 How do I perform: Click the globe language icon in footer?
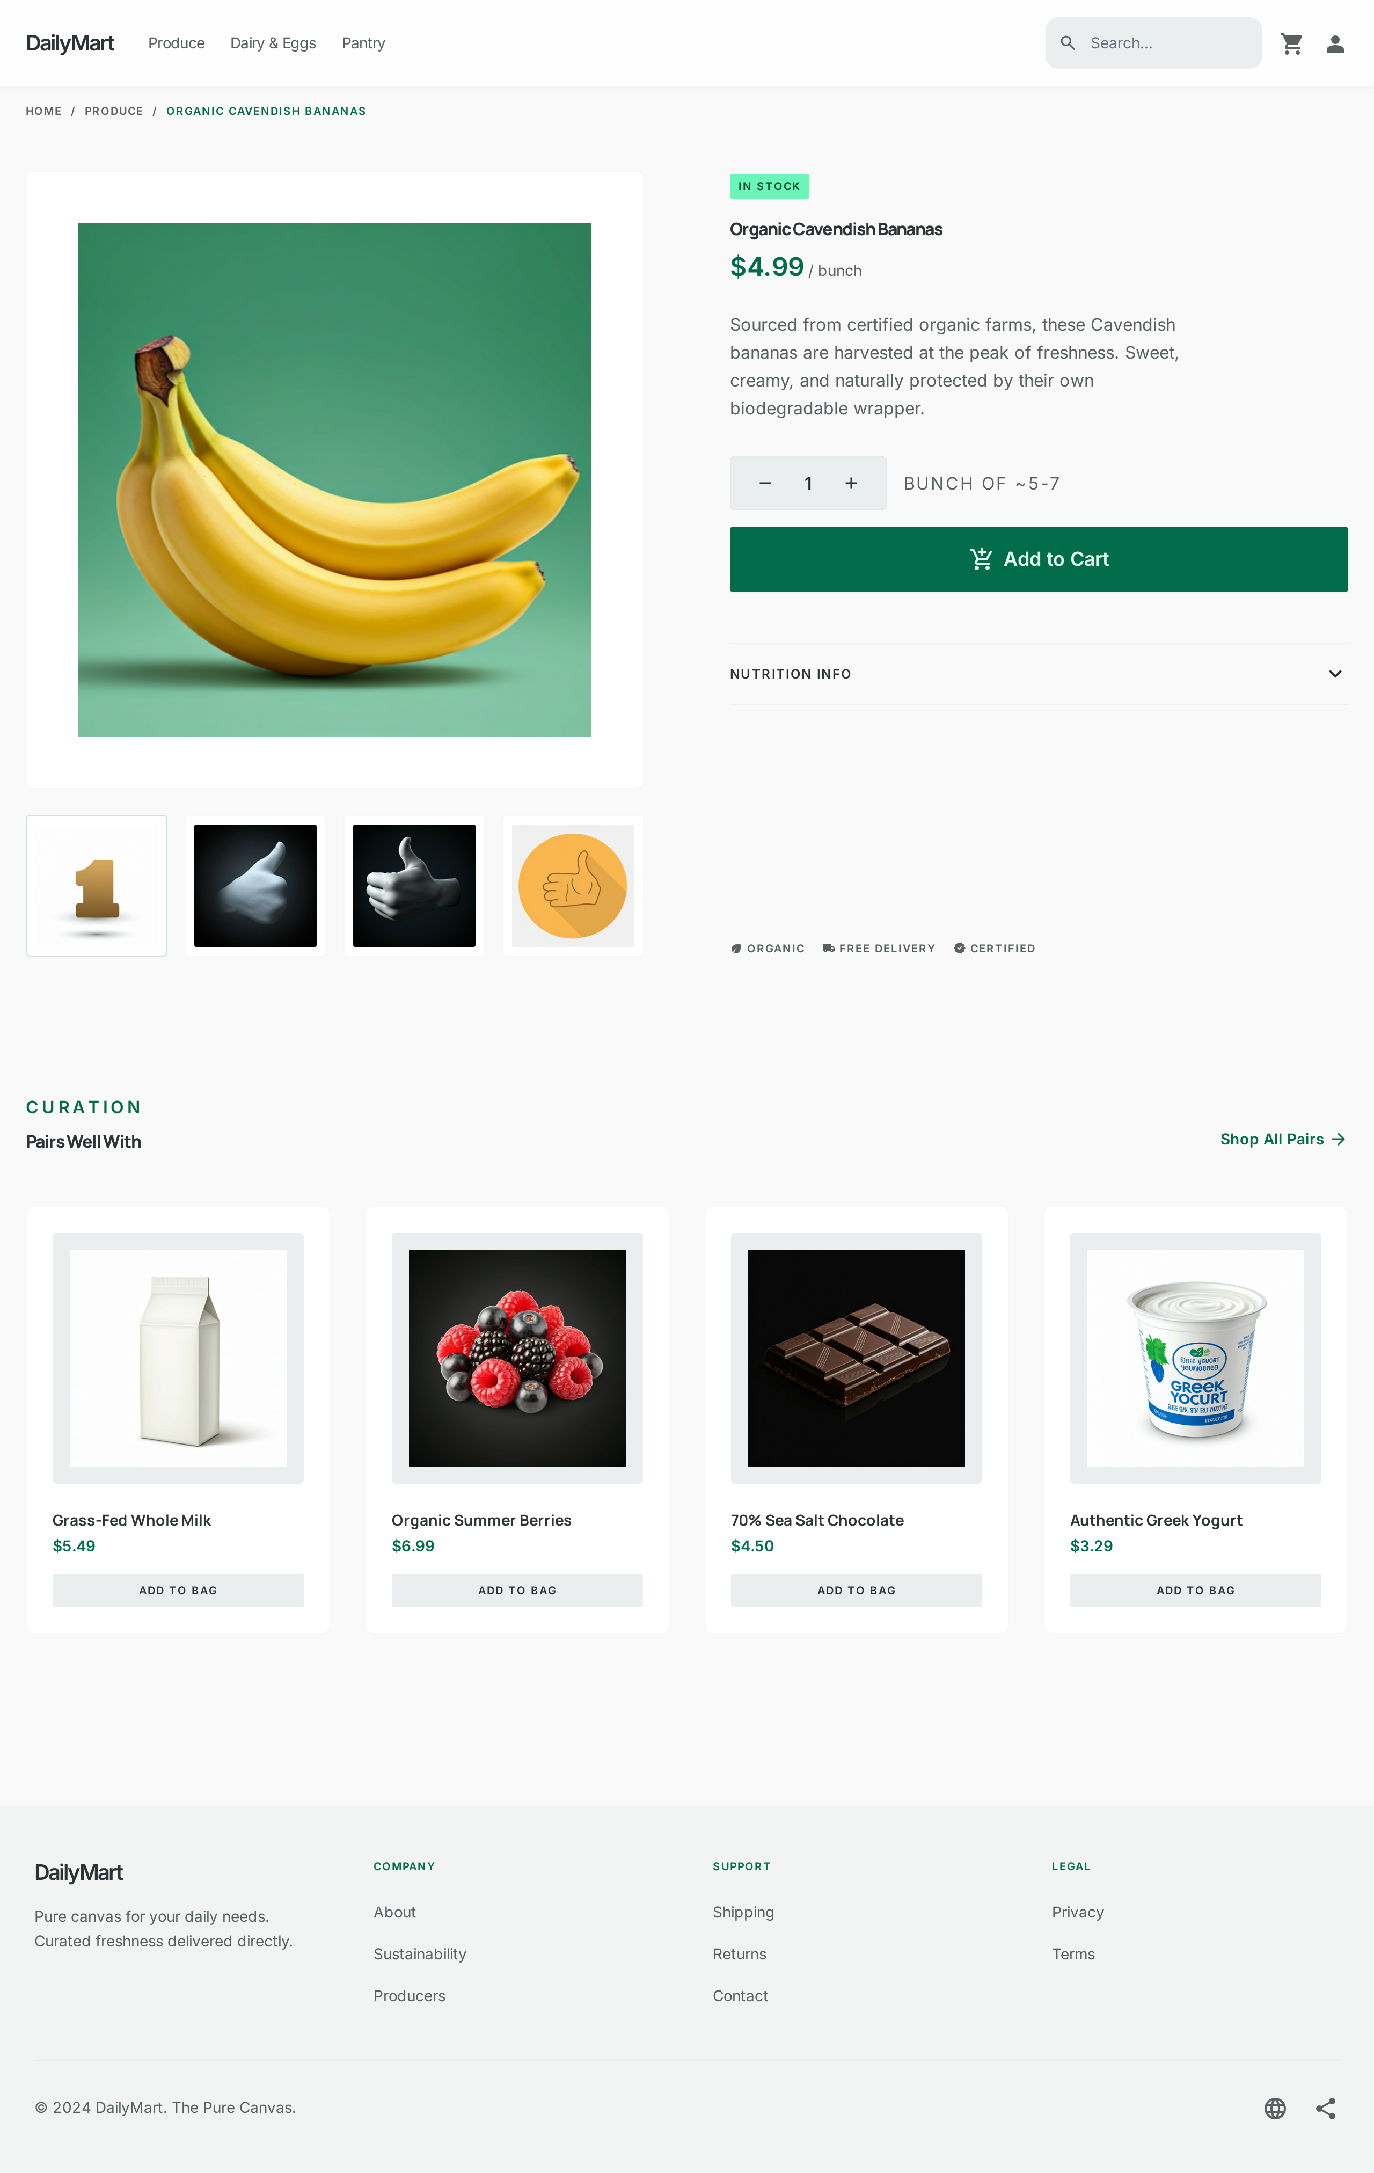1275,2108
